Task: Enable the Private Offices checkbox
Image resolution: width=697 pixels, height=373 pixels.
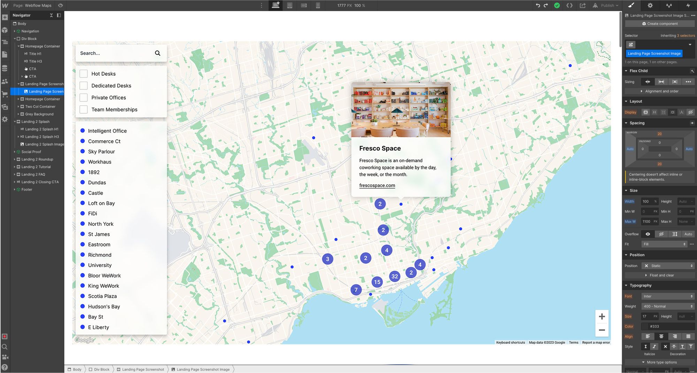Action: (x=83, y=97)
